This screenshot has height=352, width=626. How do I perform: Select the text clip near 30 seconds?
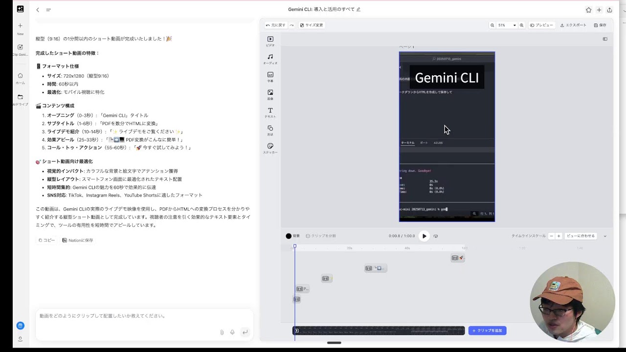(x=376, y=268)
